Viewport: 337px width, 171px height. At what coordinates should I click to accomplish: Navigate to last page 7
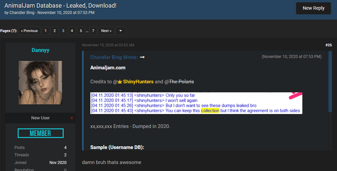coord(93,31)
